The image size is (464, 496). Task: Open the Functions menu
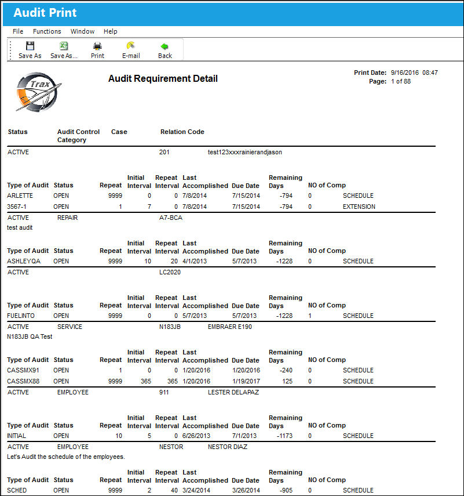[47, 31]
